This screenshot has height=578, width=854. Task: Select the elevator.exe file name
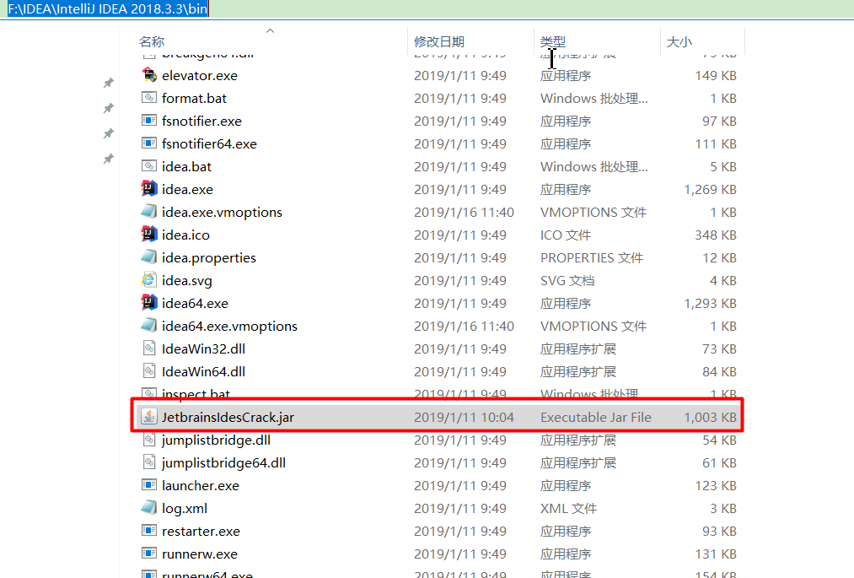tap(200, 75)
